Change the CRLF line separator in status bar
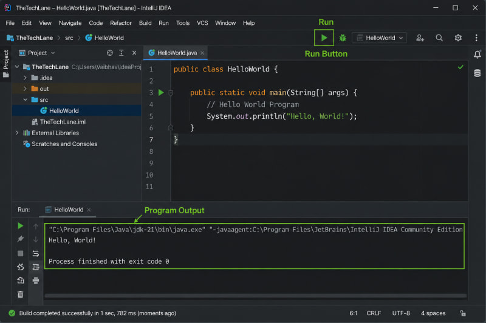This screenshot has height=323, width=486. pos(374,313)
